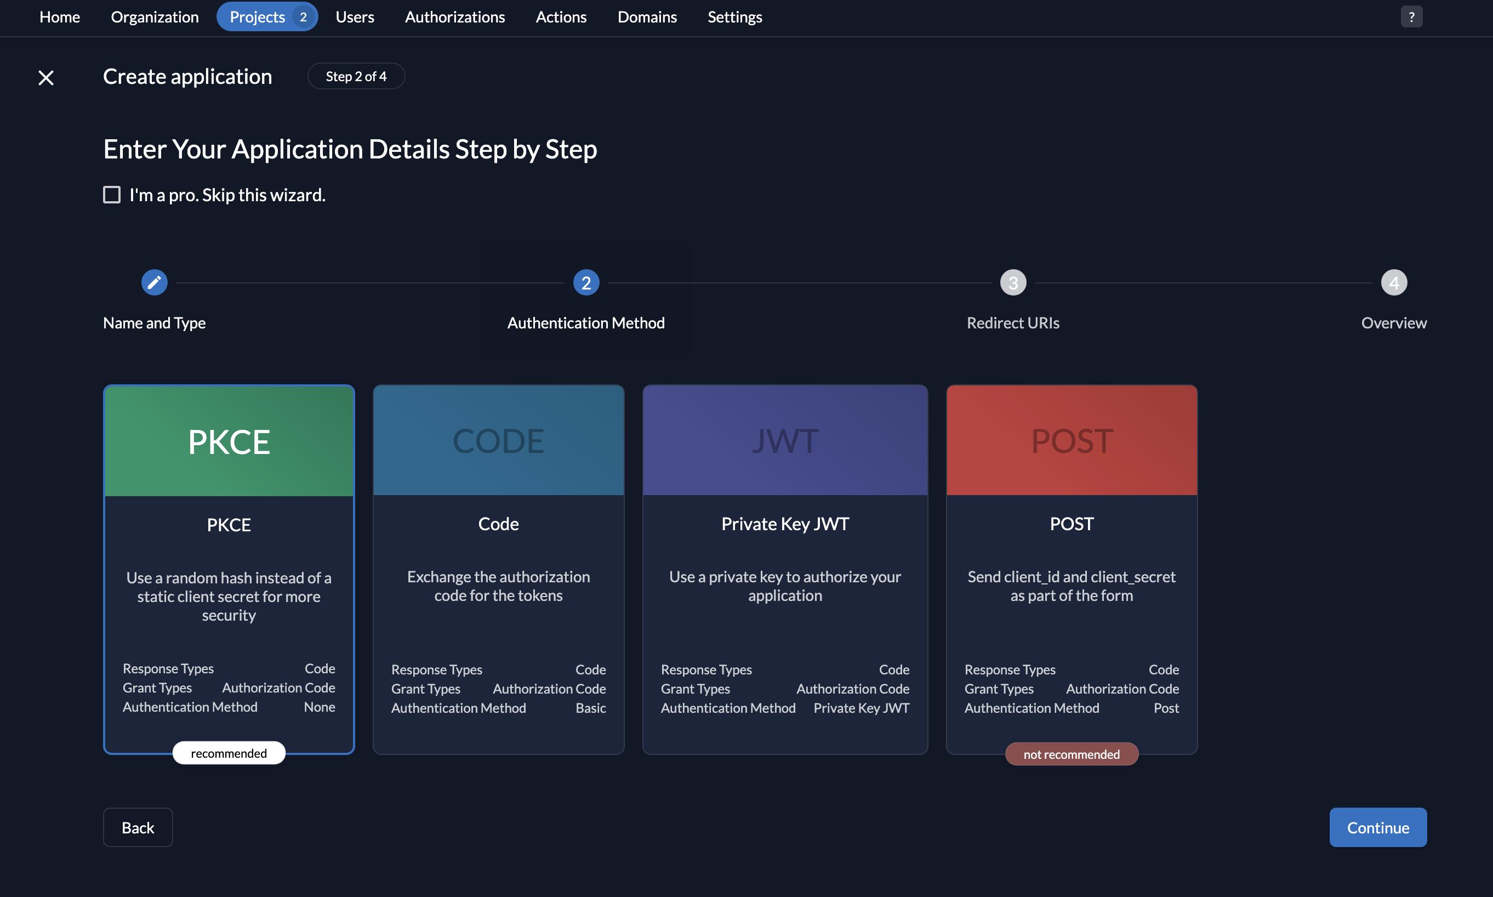Open the Actions navigation item
Image resolution: width=1493 pixels, height=897 pixels.
561,16
